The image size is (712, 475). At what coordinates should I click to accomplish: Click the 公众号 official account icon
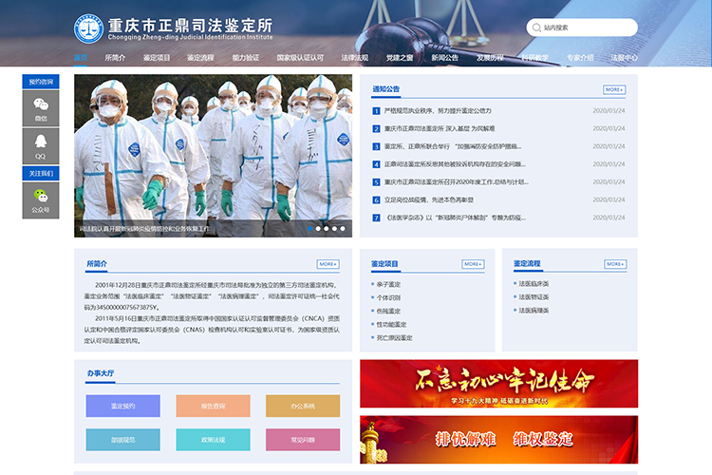[x=40, y=199]
